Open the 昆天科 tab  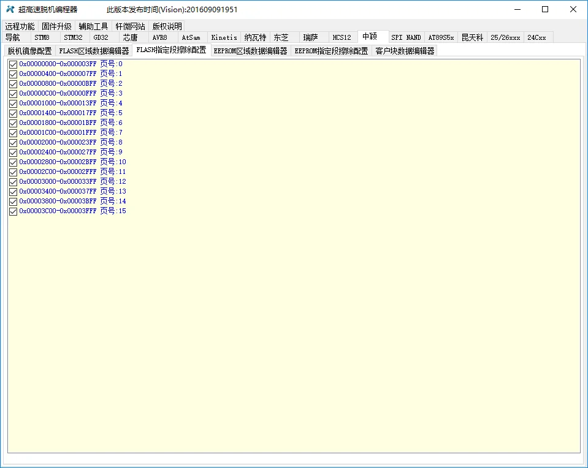pos(473,37)
